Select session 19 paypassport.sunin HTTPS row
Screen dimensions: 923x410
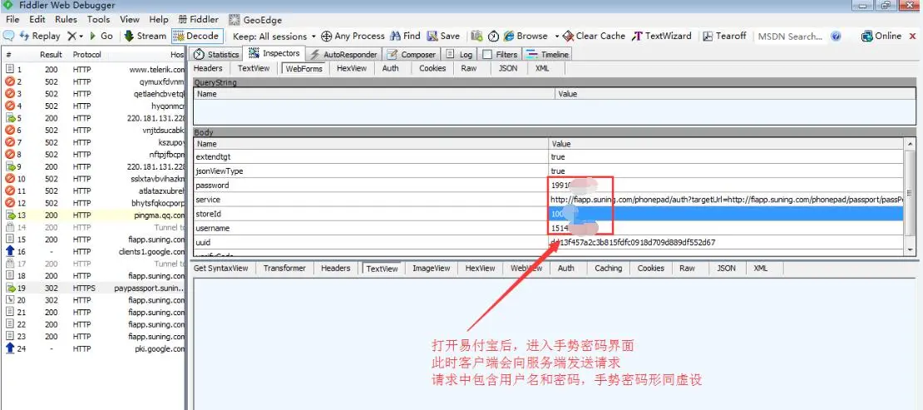coord(94,289)
